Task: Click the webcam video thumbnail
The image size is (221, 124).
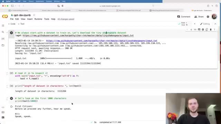Action: [x=193, y=108]
